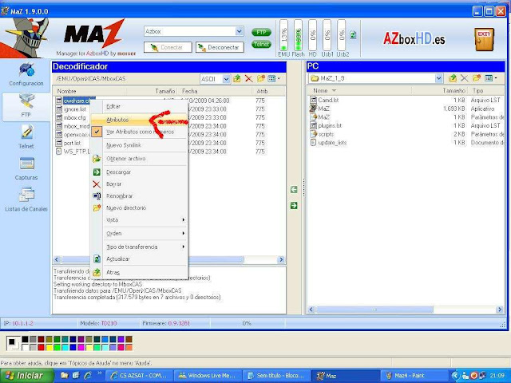Go up a folder in PC panel toolbar
Viewport: 511px width, 383px height.
tap(453, 78)
